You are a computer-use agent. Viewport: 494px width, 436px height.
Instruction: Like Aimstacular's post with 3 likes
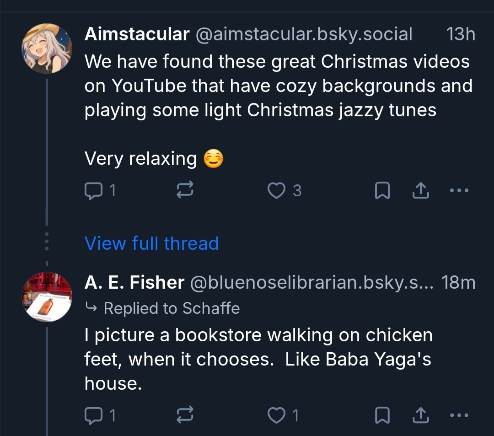276,191
